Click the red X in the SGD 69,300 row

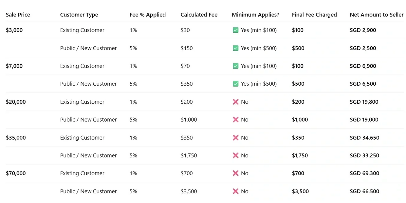click(x=235, y=173)
